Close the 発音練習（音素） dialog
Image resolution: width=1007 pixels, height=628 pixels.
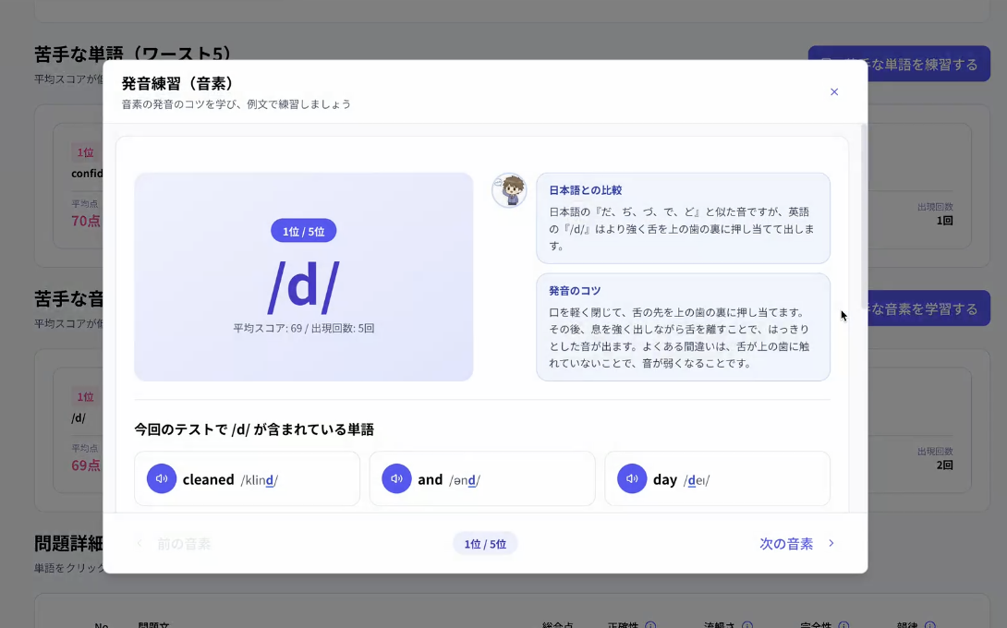coord(834,91)
